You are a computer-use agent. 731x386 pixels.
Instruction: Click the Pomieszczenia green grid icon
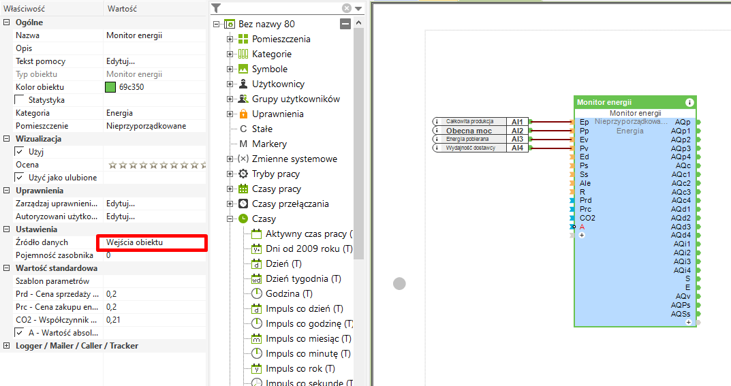pos(243,39)
